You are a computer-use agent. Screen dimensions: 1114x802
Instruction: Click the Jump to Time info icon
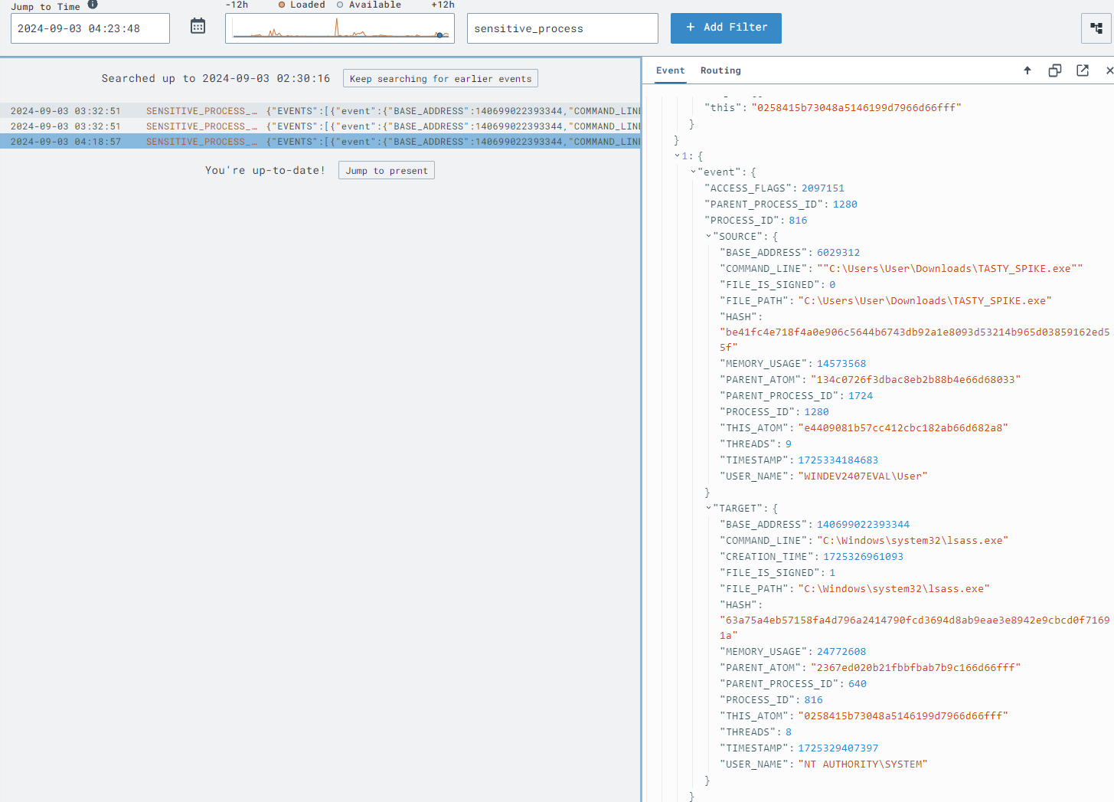(93, 5)
